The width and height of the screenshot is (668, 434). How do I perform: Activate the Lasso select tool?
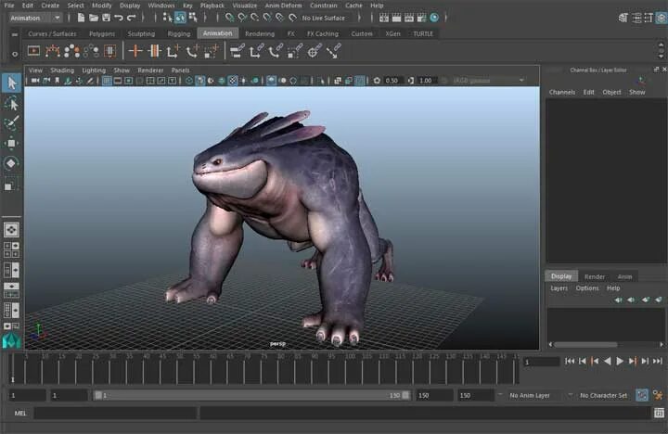pyautogui.click(x=12, y=104)
